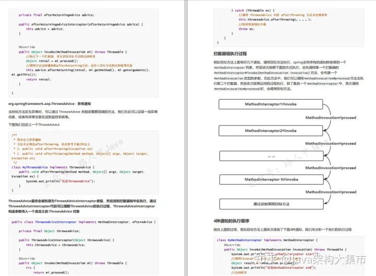Click the code line 'class MyMethodInterceptor implements MethodInterceptor {'

267,240
